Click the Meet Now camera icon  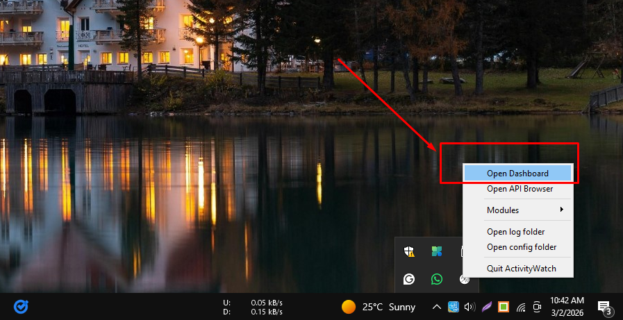[537, 307]
